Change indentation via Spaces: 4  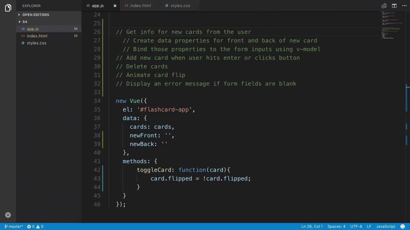click(336, 226)
